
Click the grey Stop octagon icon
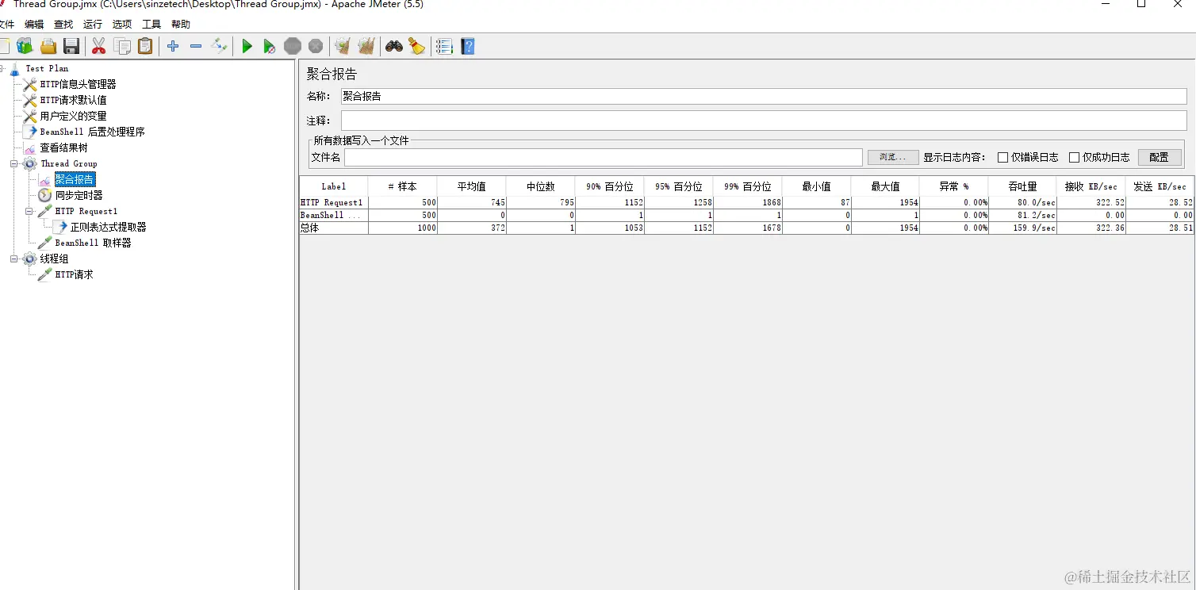coord(293,47)
